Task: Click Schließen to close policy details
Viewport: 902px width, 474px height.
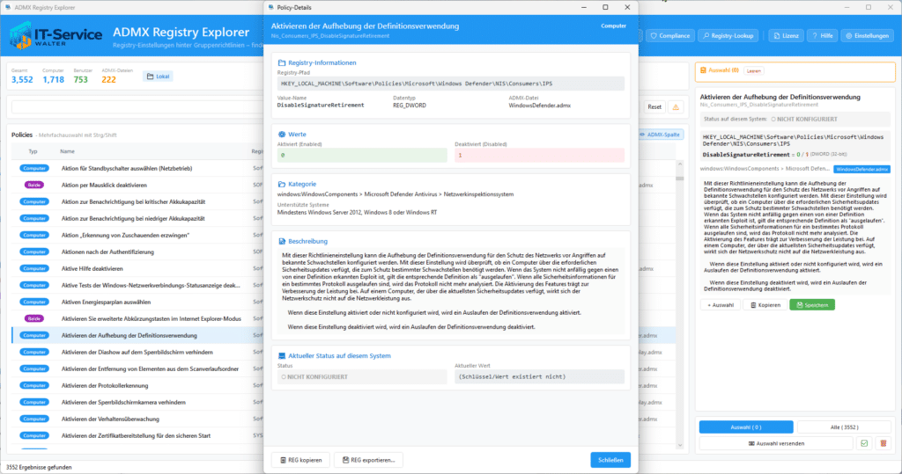Action: pyautogui.click(x=610, y=460)
